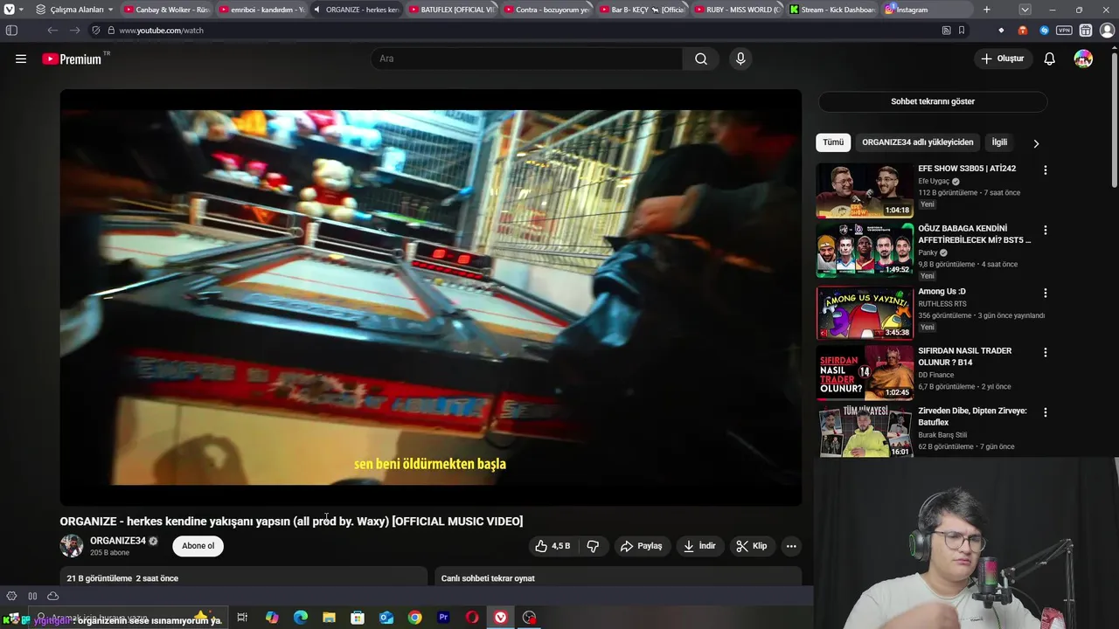Image resolution: width=1119 pixels, height=629 pixels.
Task: Open options menu for OĞUZ BABAGA video
Action: tap(1045, 231)
